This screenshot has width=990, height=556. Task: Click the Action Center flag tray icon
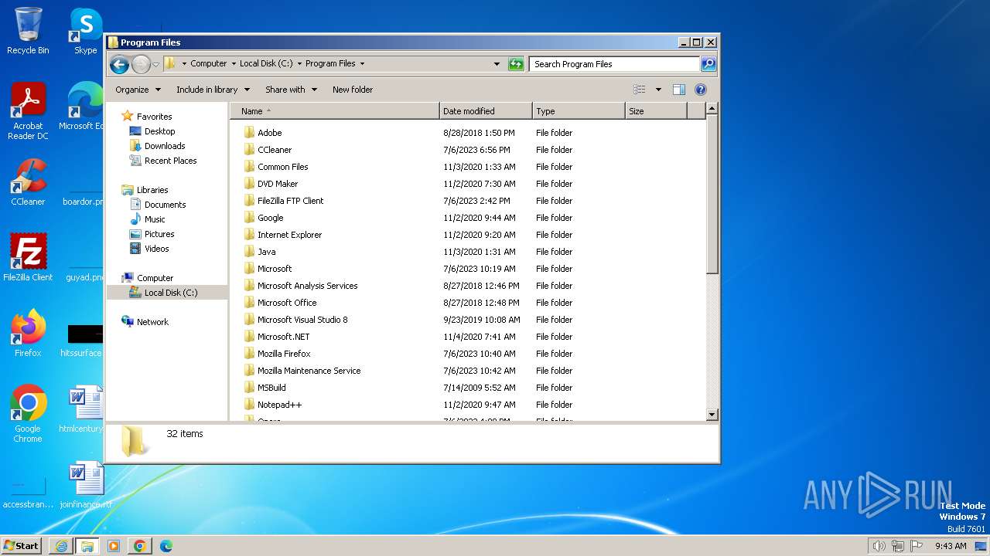[916, 546]
